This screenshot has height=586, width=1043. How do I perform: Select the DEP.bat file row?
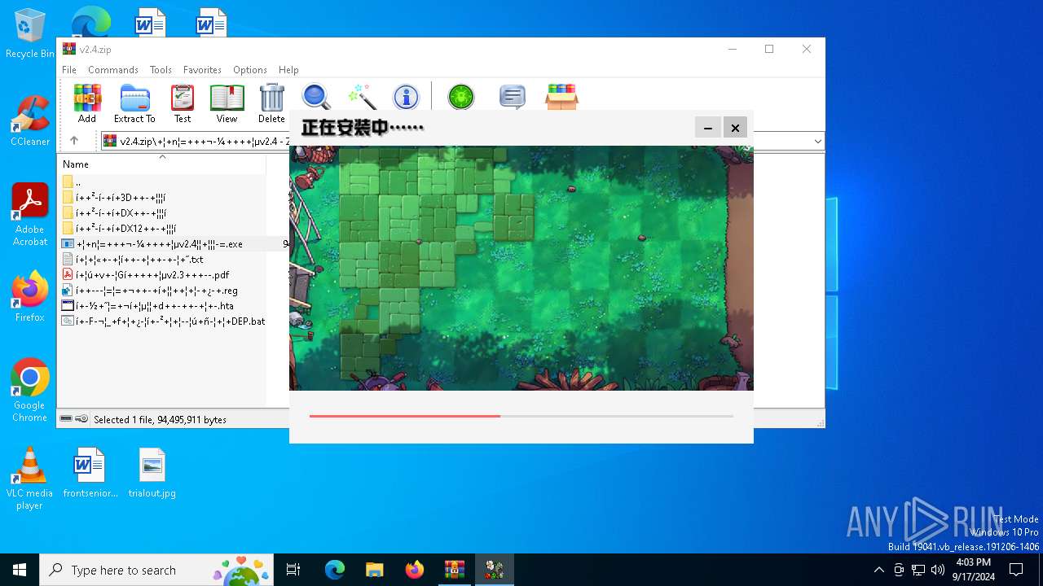(x=162, y=321)
